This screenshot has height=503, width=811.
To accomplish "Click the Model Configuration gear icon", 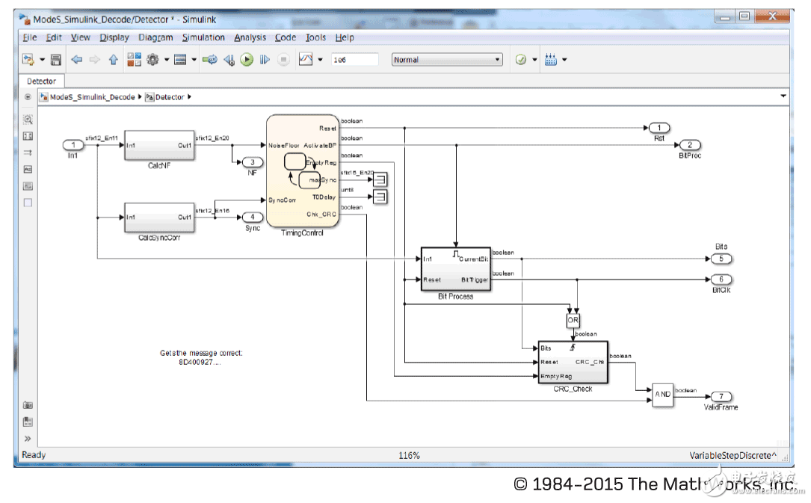I will (x=153, y=60).
